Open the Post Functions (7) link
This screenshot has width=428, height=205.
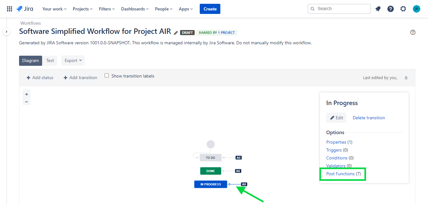click(x=343, y=174)
